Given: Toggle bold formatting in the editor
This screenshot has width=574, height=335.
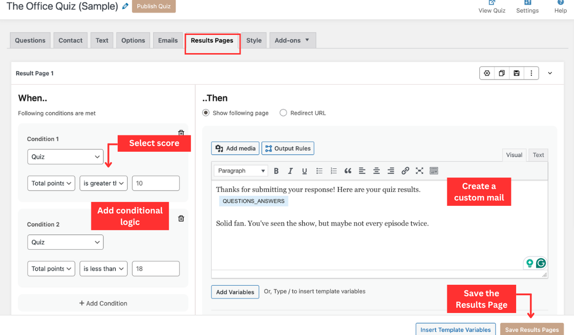Looking at the screenshot, I should click(x=276, y=171).
